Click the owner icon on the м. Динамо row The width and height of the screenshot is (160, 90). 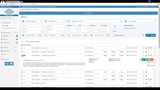[146, 52]
